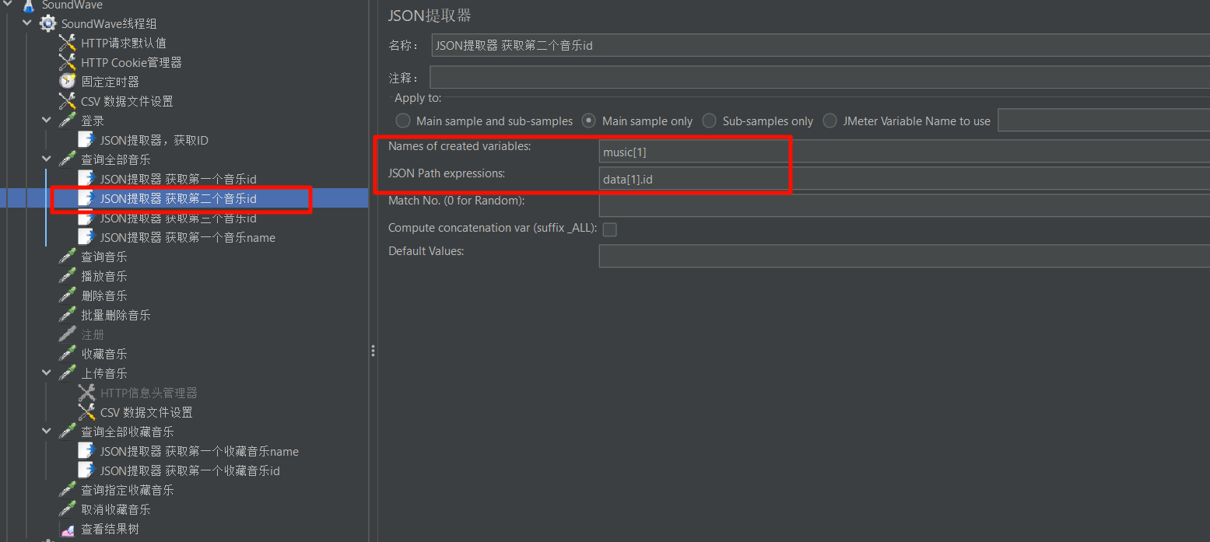1210x542 pixels.
Task: Click the "播放音乐" row label
Action: 104,276
